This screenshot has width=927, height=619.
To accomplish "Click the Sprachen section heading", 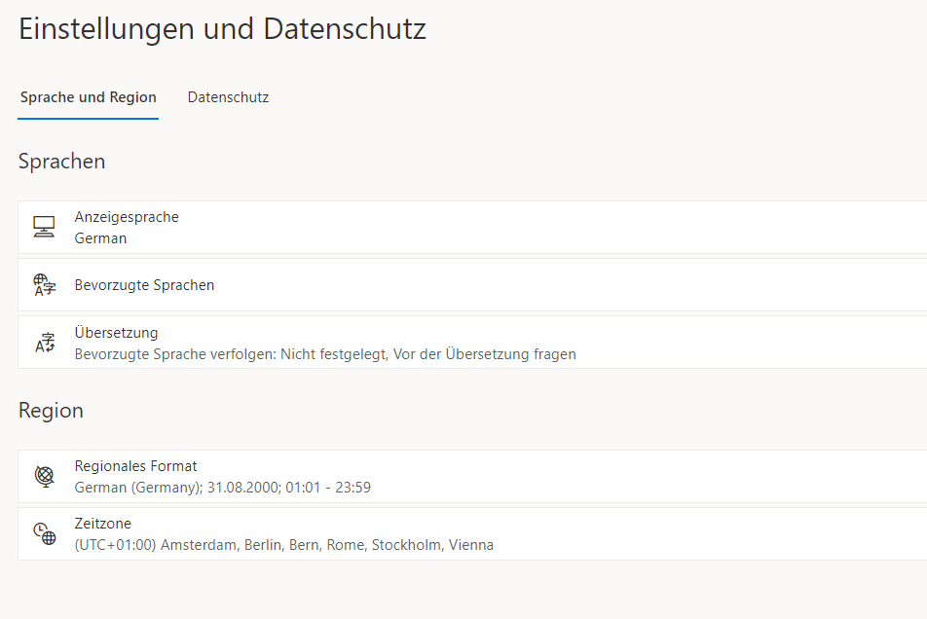I will pyautogui.click(x=61, y=162).
